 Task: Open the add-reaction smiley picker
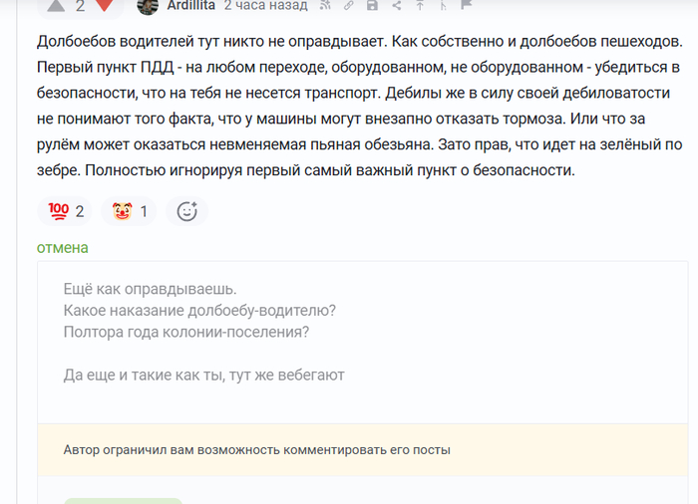point(187,211)
